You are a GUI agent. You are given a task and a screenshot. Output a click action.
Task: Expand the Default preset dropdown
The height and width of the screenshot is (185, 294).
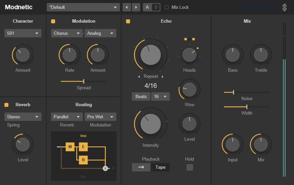[83, 7]
